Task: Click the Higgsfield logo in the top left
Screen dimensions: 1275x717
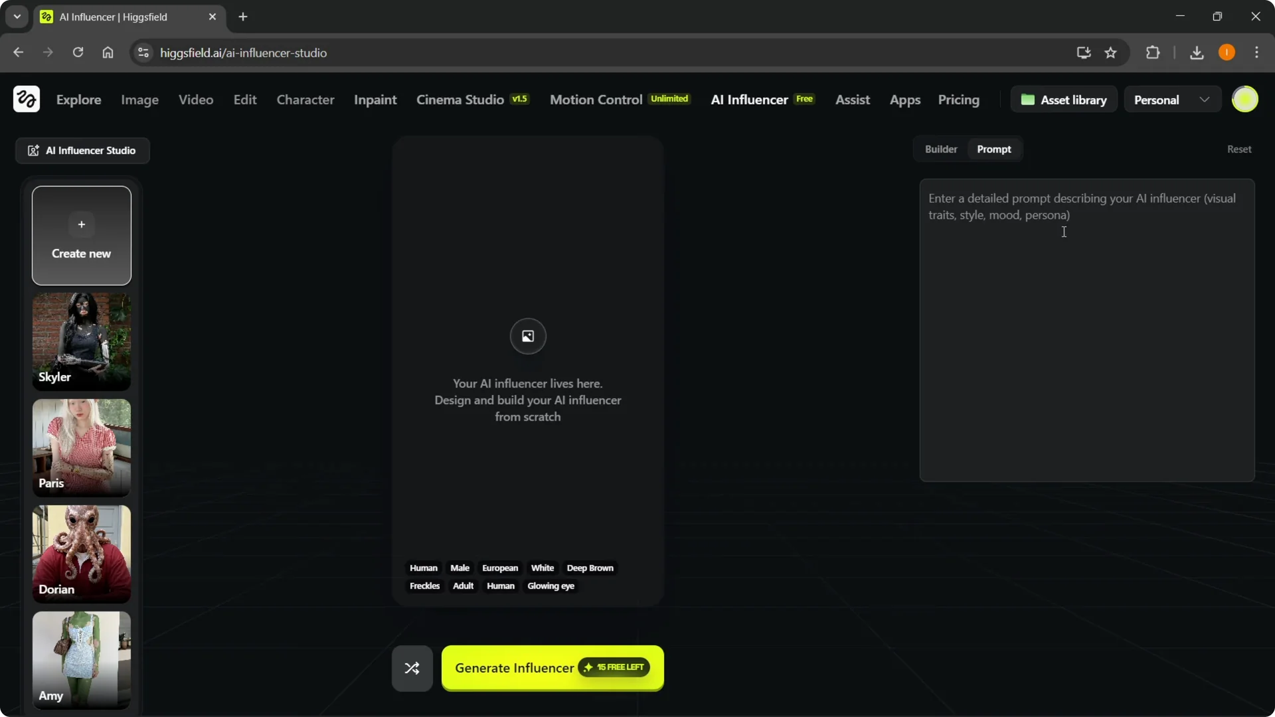Action: coord(25,99)
